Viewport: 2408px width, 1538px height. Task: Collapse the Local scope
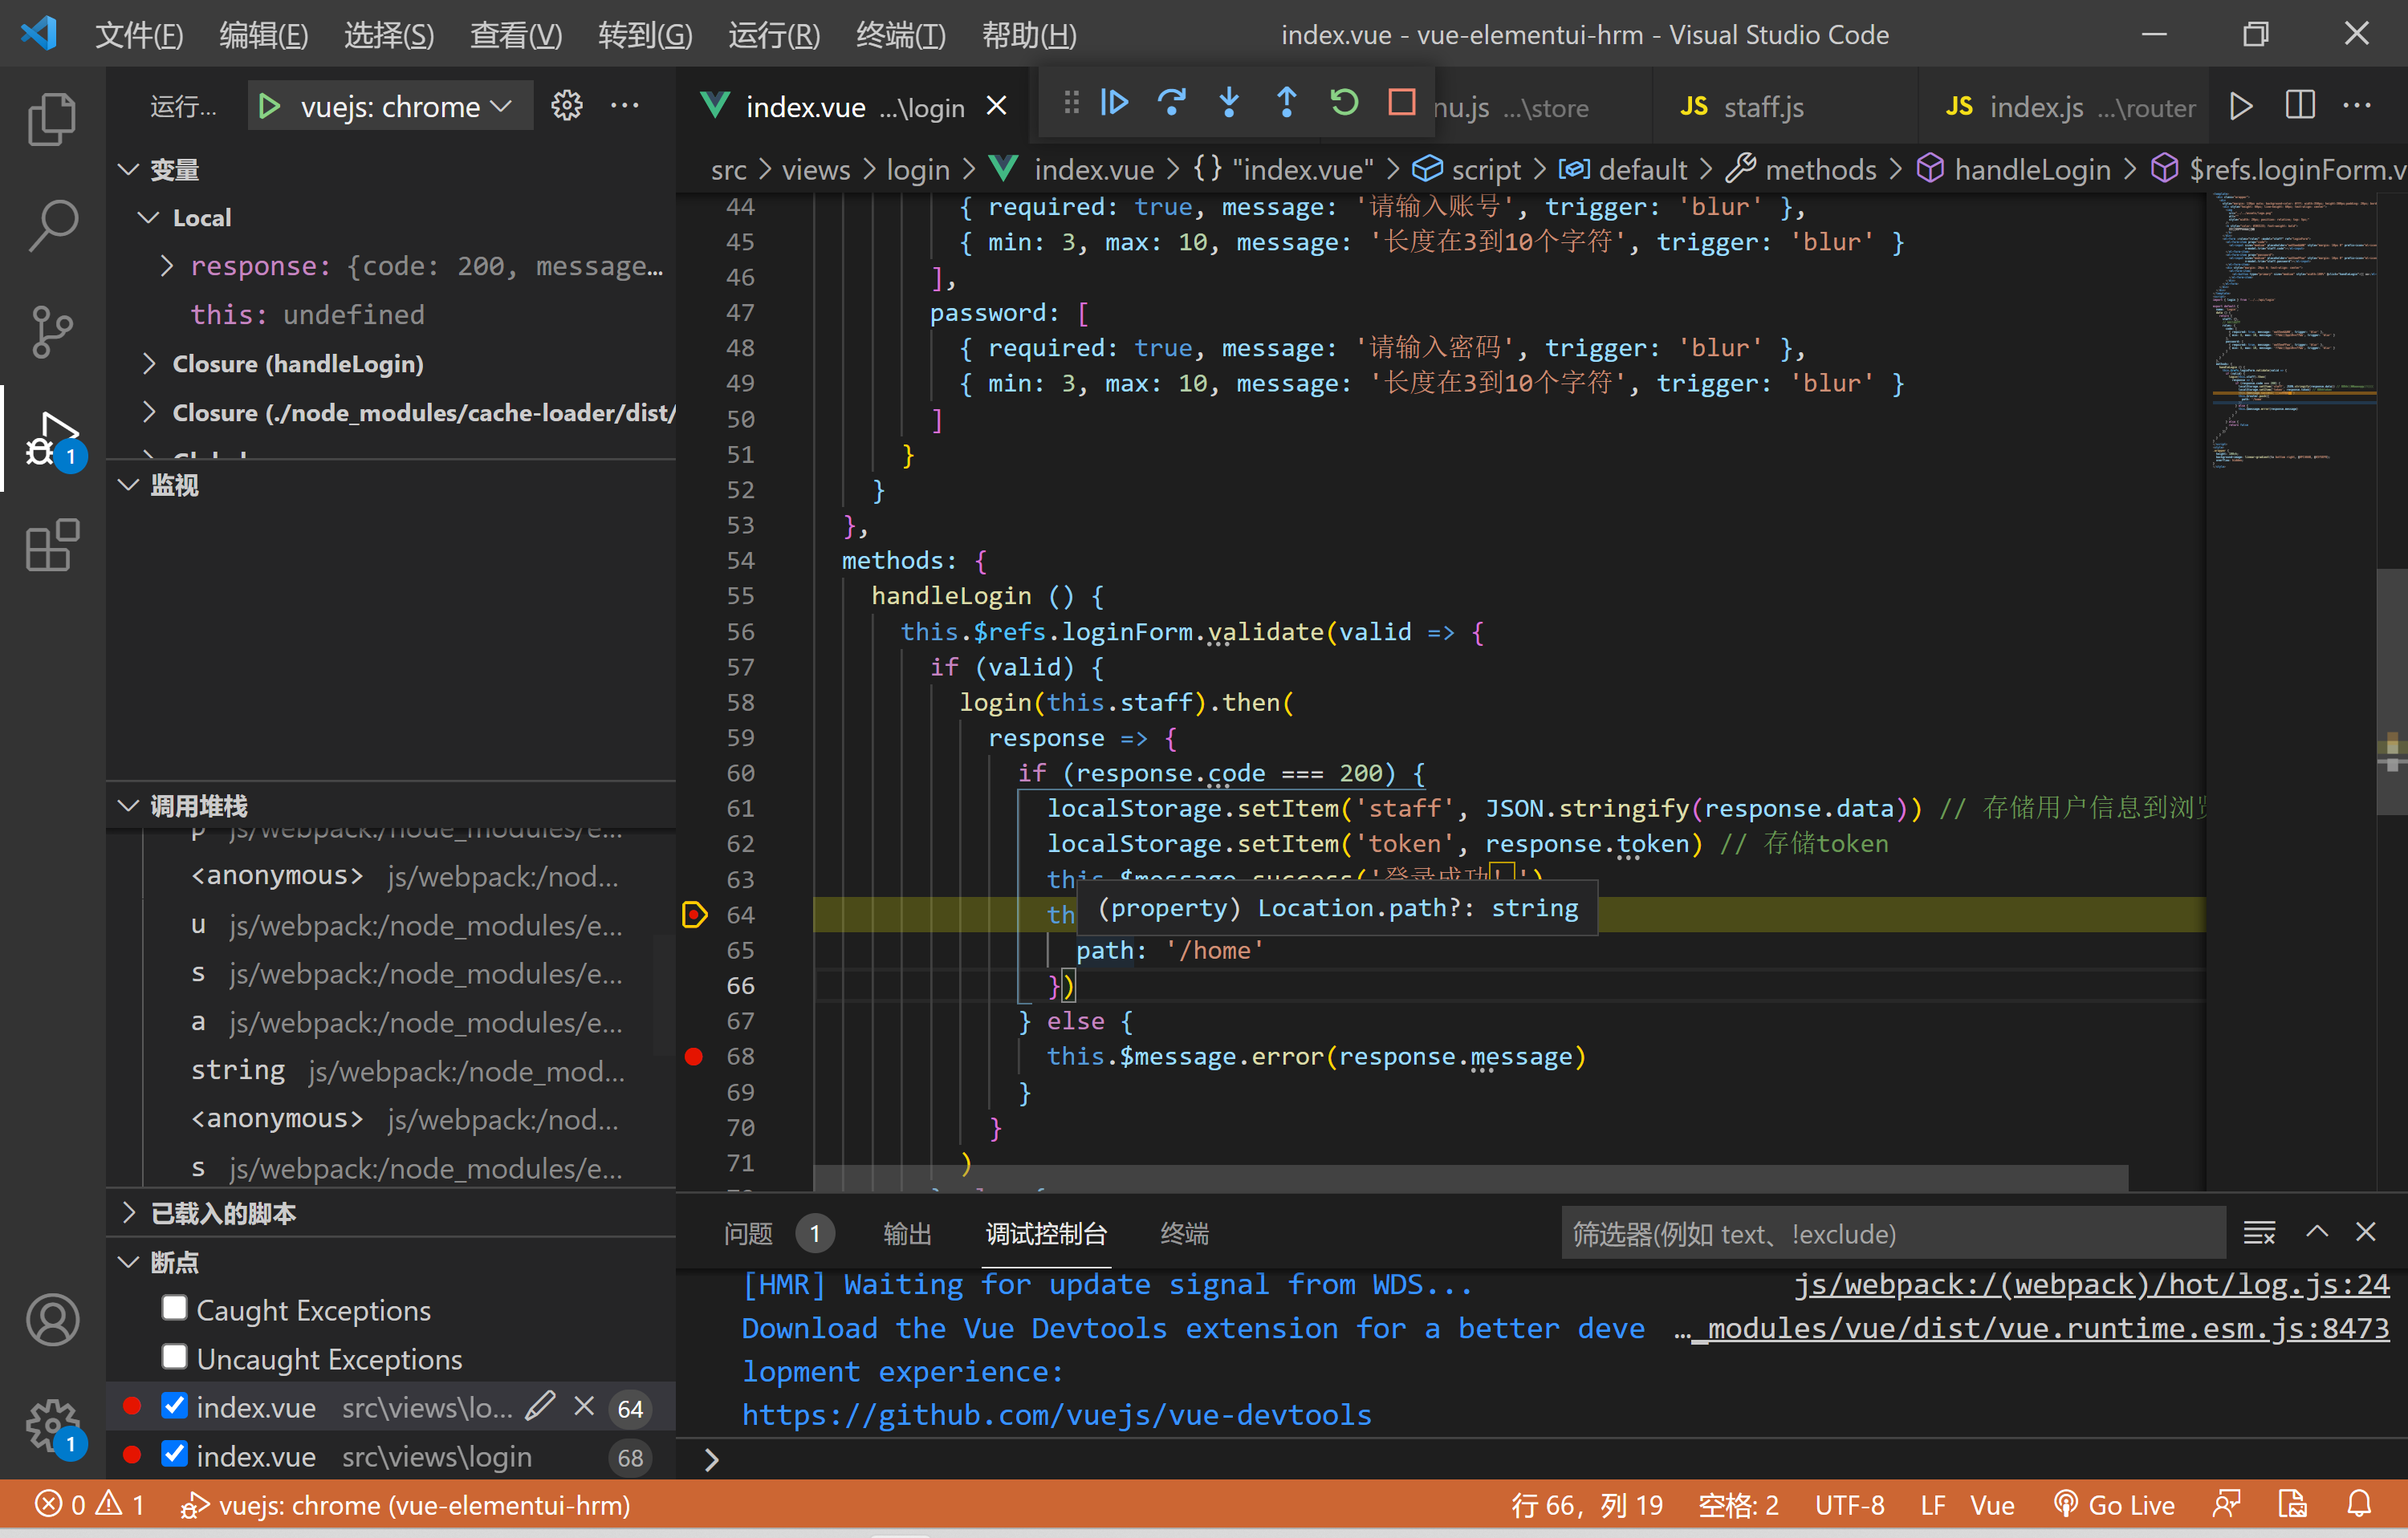click(148, 217)
